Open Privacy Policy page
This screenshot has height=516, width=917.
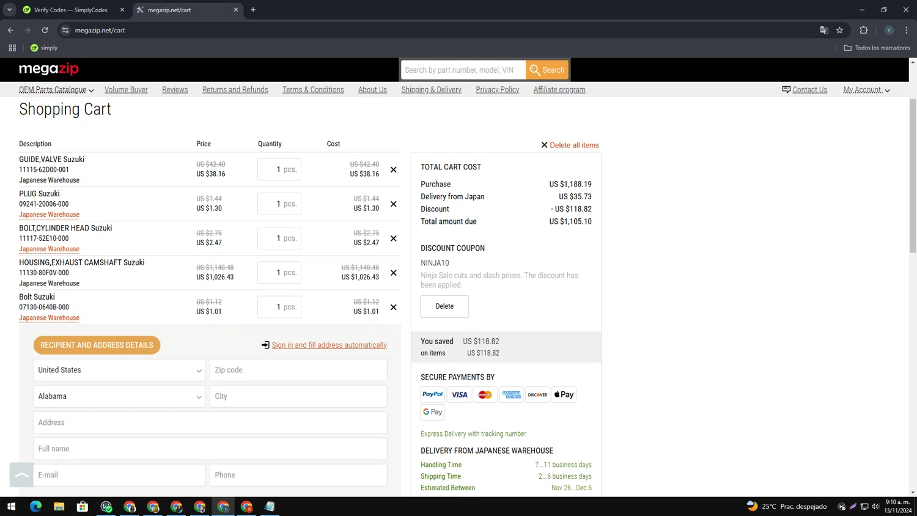coord(498,90)
